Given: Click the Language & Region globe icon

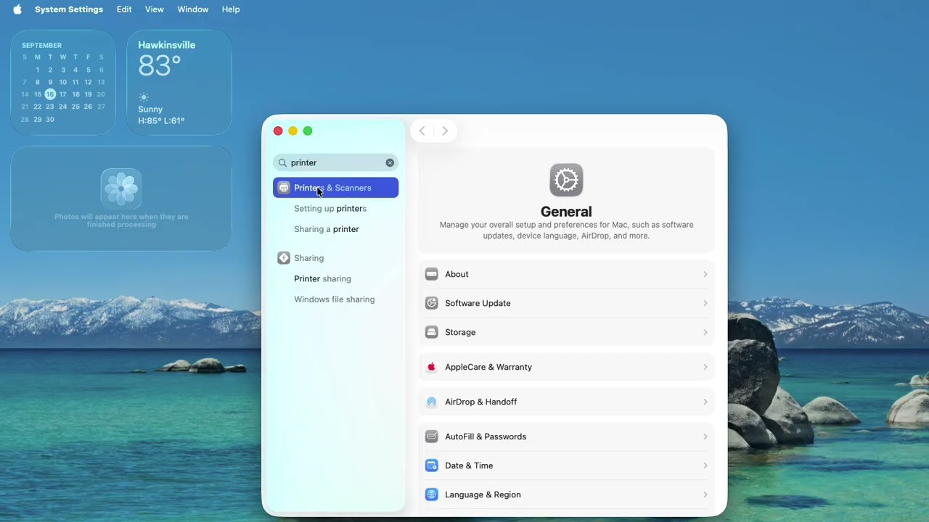Looking at the screenshot, I should click(x=432, y=494).
